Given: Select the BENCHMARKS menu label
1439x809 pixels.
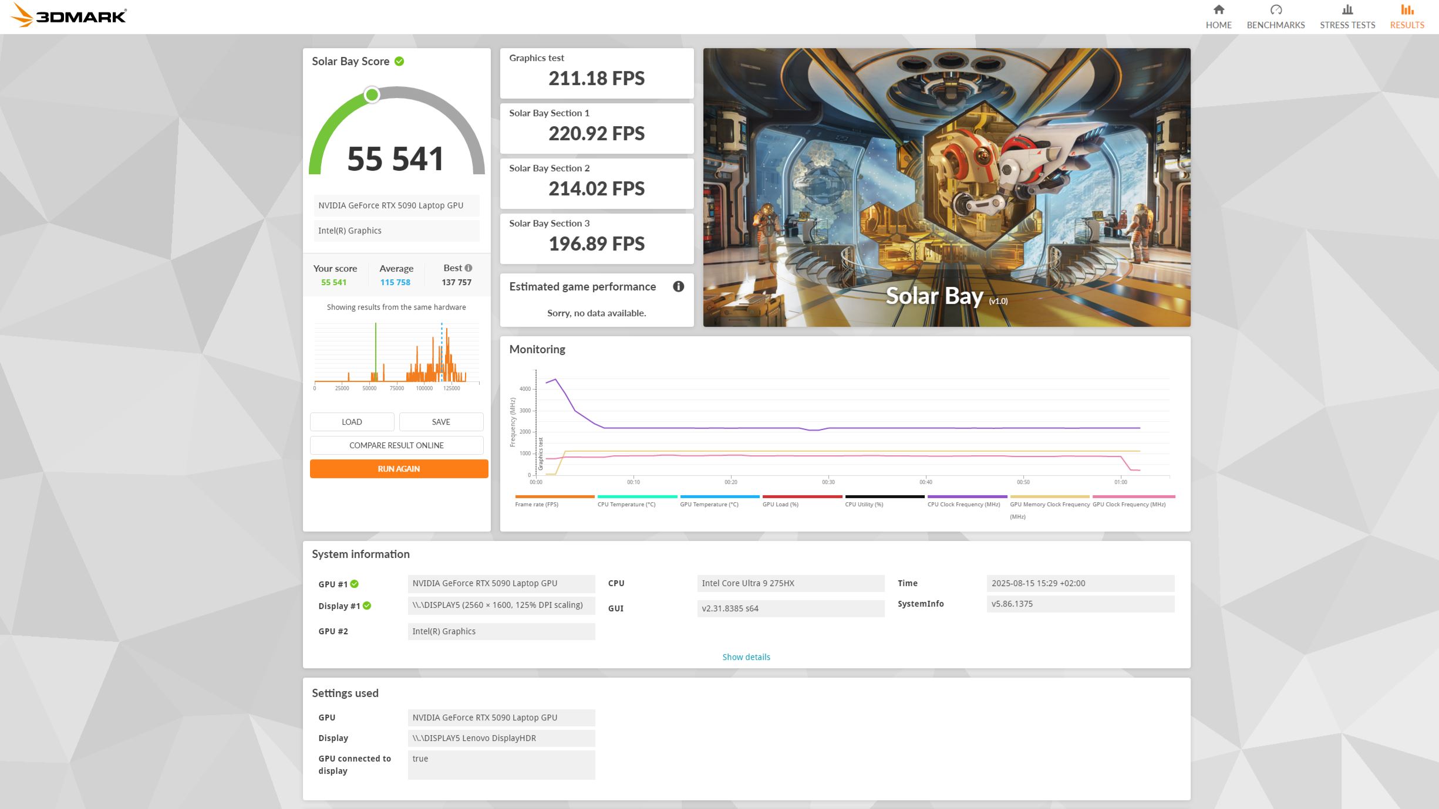Looking at the screenshot, I should pos(1276,25).
